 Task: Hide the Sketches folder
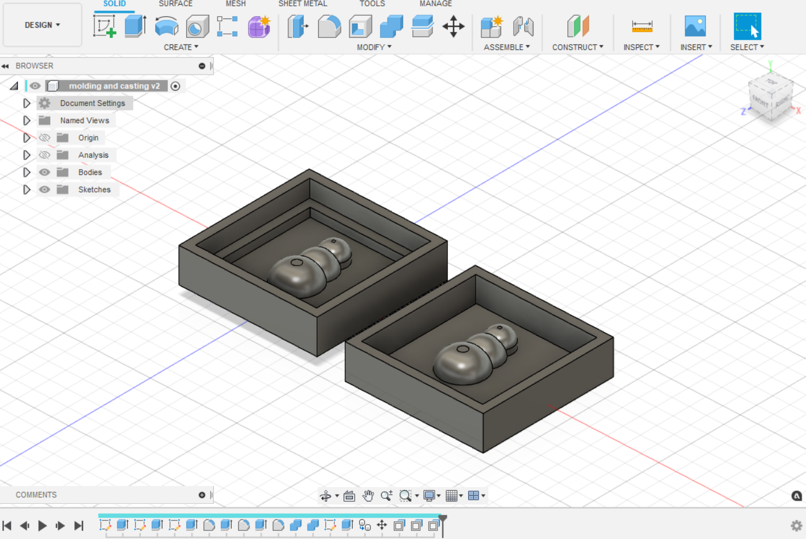coord(44,189)
